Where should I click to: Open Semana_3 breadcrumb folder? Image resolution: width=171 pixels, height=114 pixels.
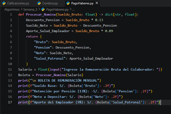[x=30, y=9]
